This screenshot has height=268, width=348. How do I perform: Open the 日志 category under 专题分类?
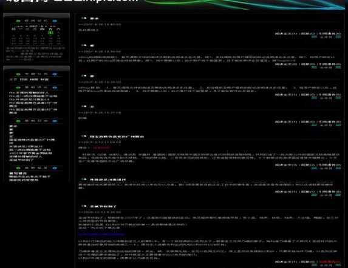pos(24,79)
